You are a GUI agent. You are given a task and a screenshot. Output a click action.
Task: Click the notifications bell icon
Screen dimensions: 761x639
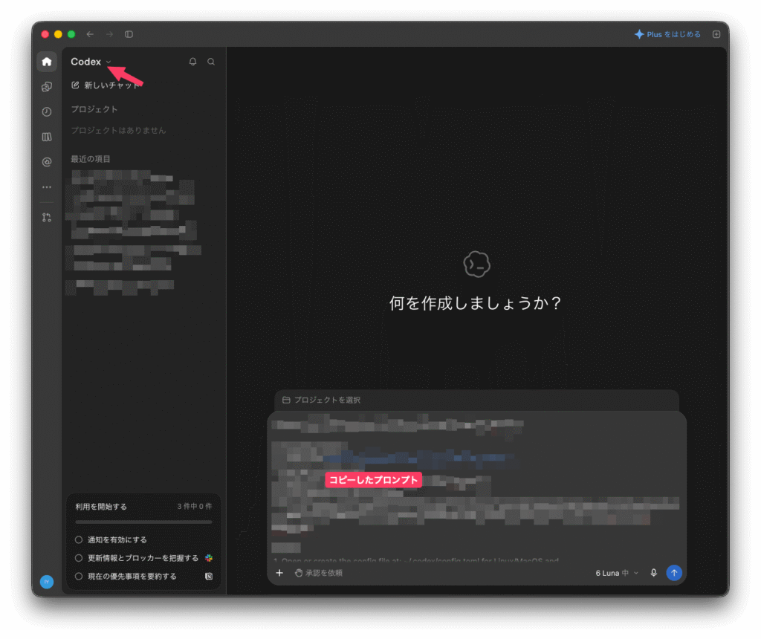click(192, 62)
